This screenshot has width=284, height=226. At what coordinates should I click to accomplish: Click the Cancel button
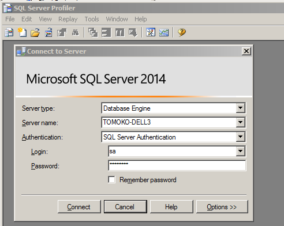[125, 207]
